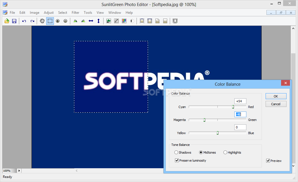This screenshot has width=298, height=182.
Task: Click the first 1:1 actual size icon
Action: 157,21
